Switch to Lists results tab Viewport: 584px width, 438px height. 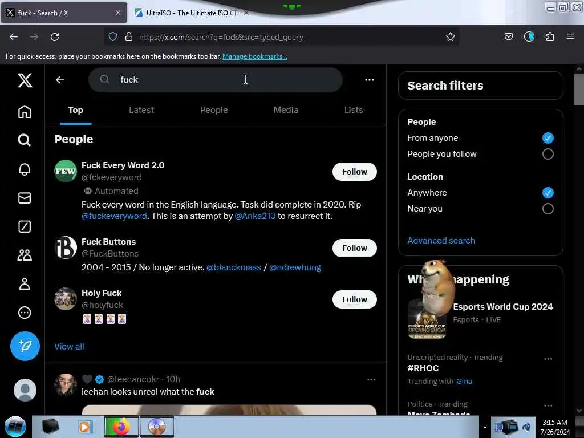(354, 110)
